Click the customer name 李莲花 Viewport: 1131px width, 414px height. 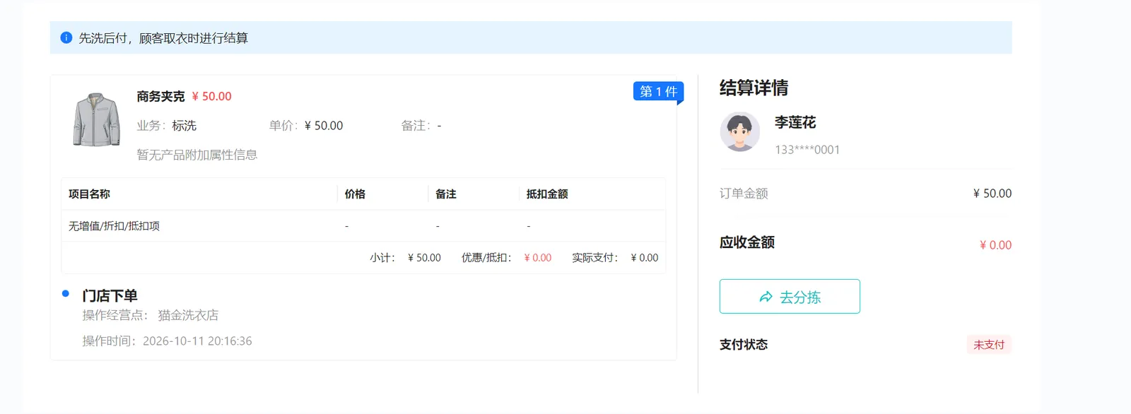[795, 122]
